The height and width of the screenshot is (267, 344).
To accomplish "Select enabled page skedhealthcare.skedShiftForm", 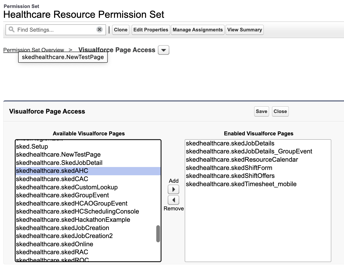I will 258,168.
